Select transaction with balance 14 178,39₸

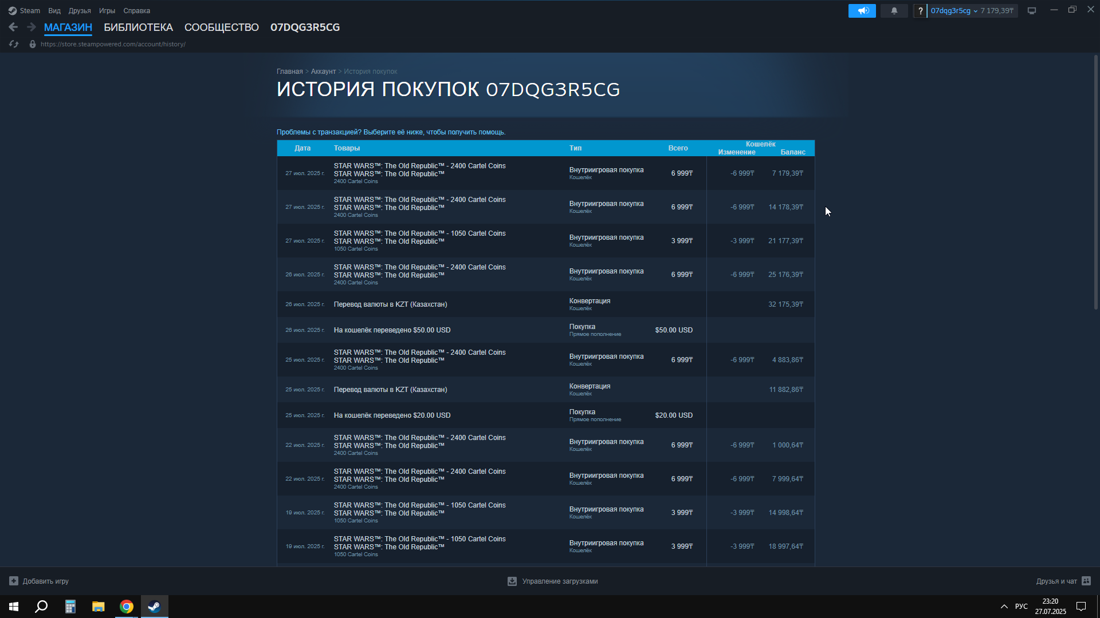545,207
